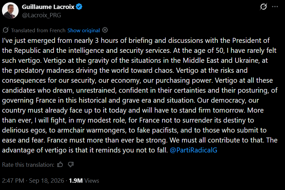Viewport: 285px width, 190px height.
Task: Click the Grok icon beside Translated from French
Action: pos(6,30)
